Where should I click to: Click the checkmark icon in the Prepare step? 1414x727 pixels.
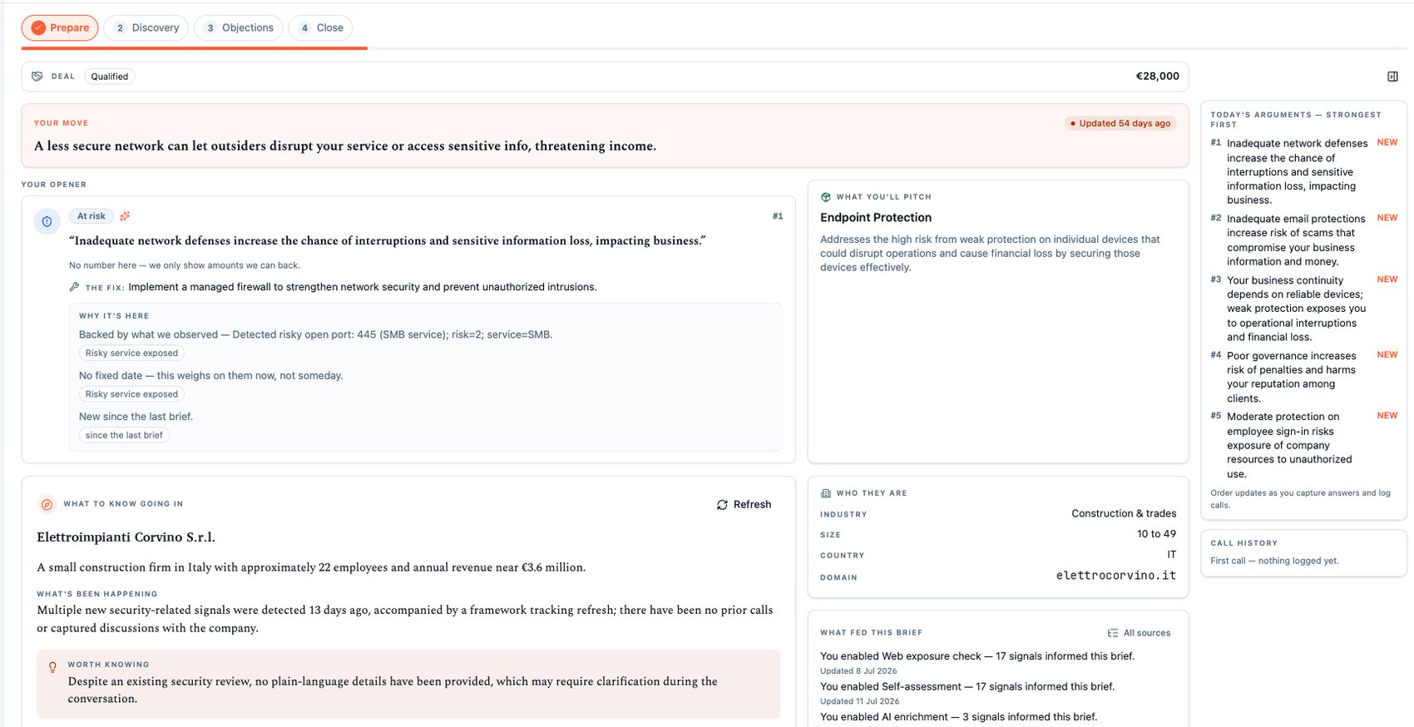click(x=38, y=27)
